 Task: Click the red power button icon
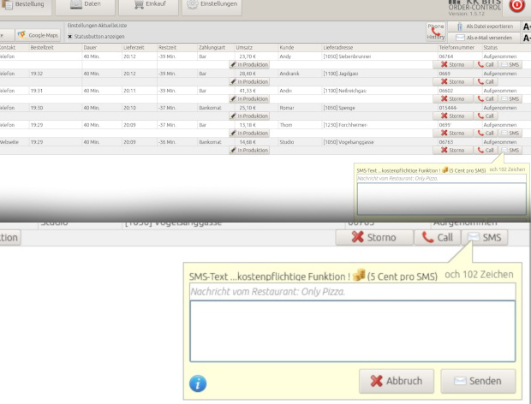click(516, 6)
